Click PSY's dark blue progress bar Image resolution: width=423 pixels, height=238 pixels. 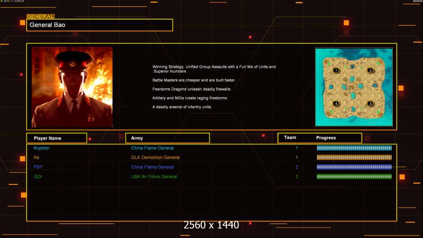(x=354, y=167)
